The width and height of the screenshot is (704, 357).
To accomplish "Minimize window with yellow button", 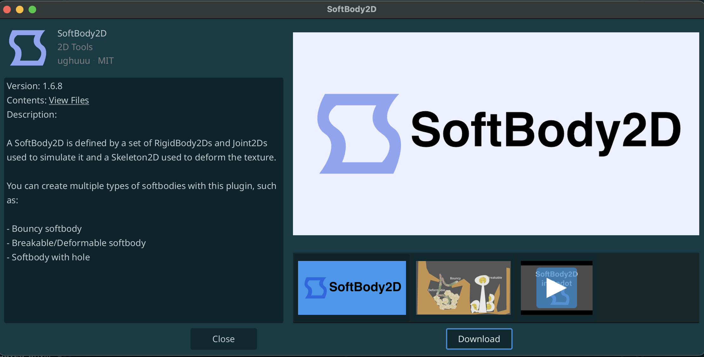I will coord(20,10).
